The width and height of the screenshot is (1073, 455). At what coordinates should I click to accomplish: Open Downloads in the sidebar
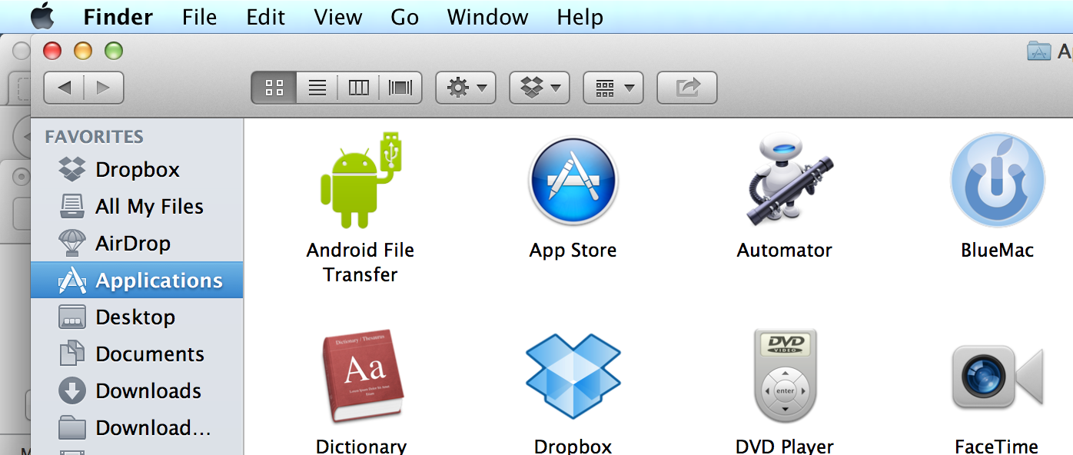137,390
